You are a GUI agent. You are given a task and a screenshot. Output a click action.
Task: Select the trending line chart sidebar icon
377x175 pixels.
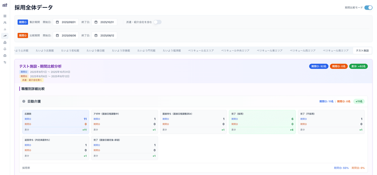pyautogui.click(x=5, y=36)
